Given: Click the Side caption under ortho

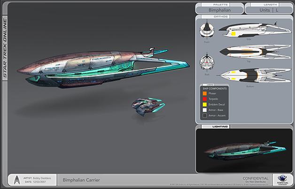Looking at the screenshot, I should point(249,39).
